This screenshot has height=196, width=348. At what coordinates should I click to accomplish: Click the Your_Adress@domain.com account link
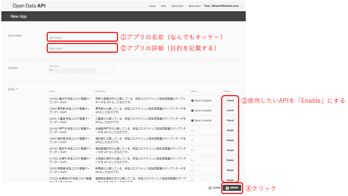222,6
